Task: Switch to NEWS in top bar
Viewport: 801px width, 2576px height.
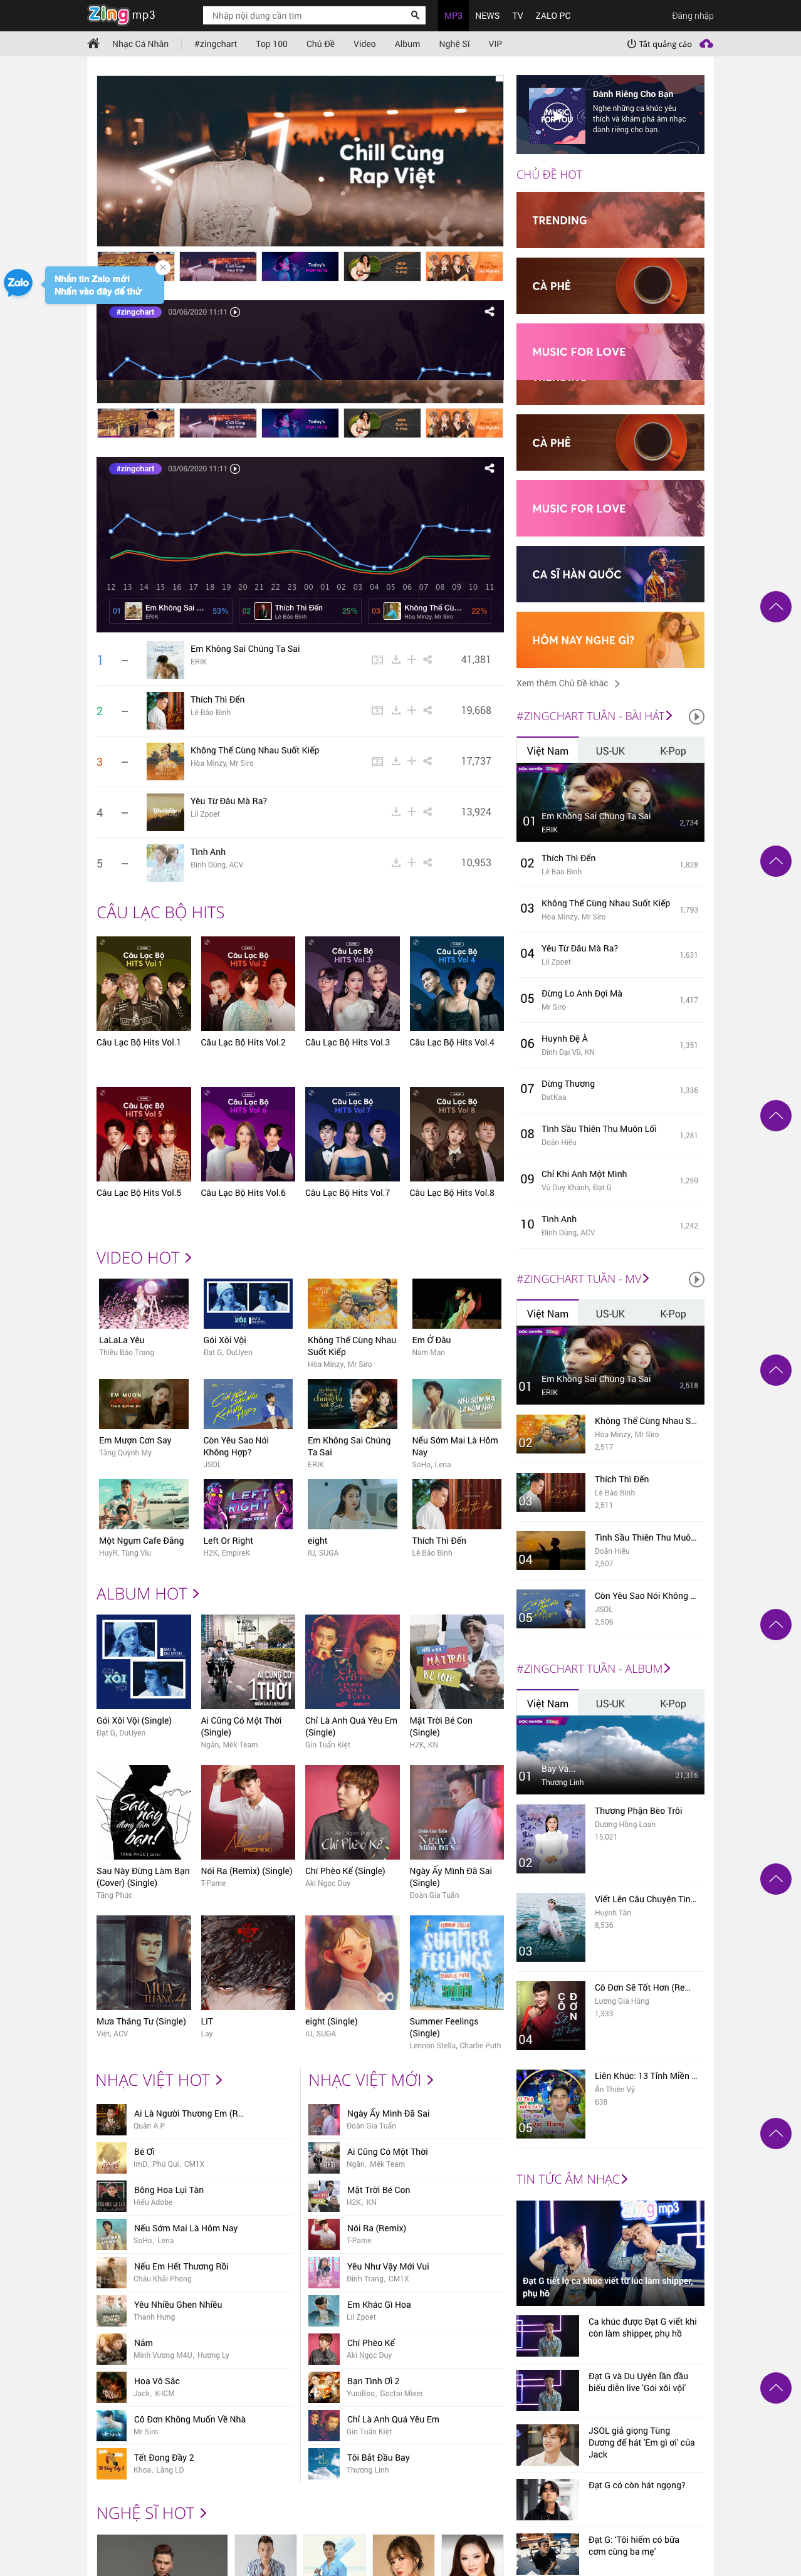Action: (487, 15)
